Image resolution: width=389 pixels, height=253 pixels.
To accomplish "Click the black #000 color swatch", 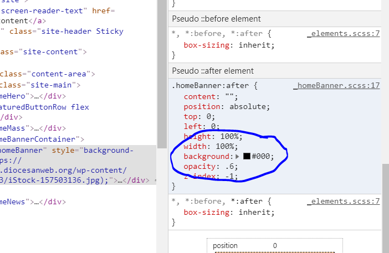I will point(247,157).
